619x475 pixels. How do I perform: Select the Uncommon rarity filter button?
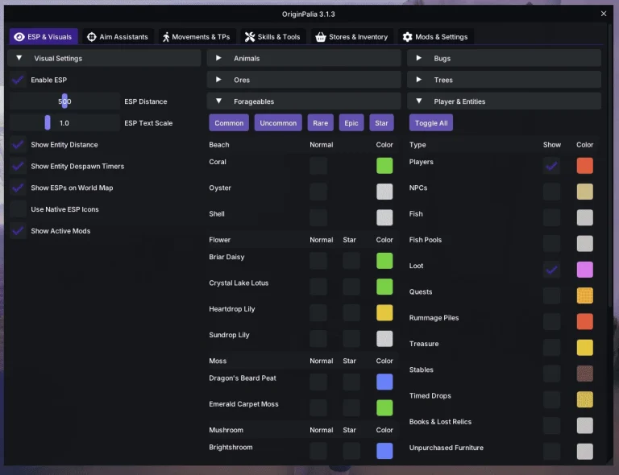pos(278,123)
